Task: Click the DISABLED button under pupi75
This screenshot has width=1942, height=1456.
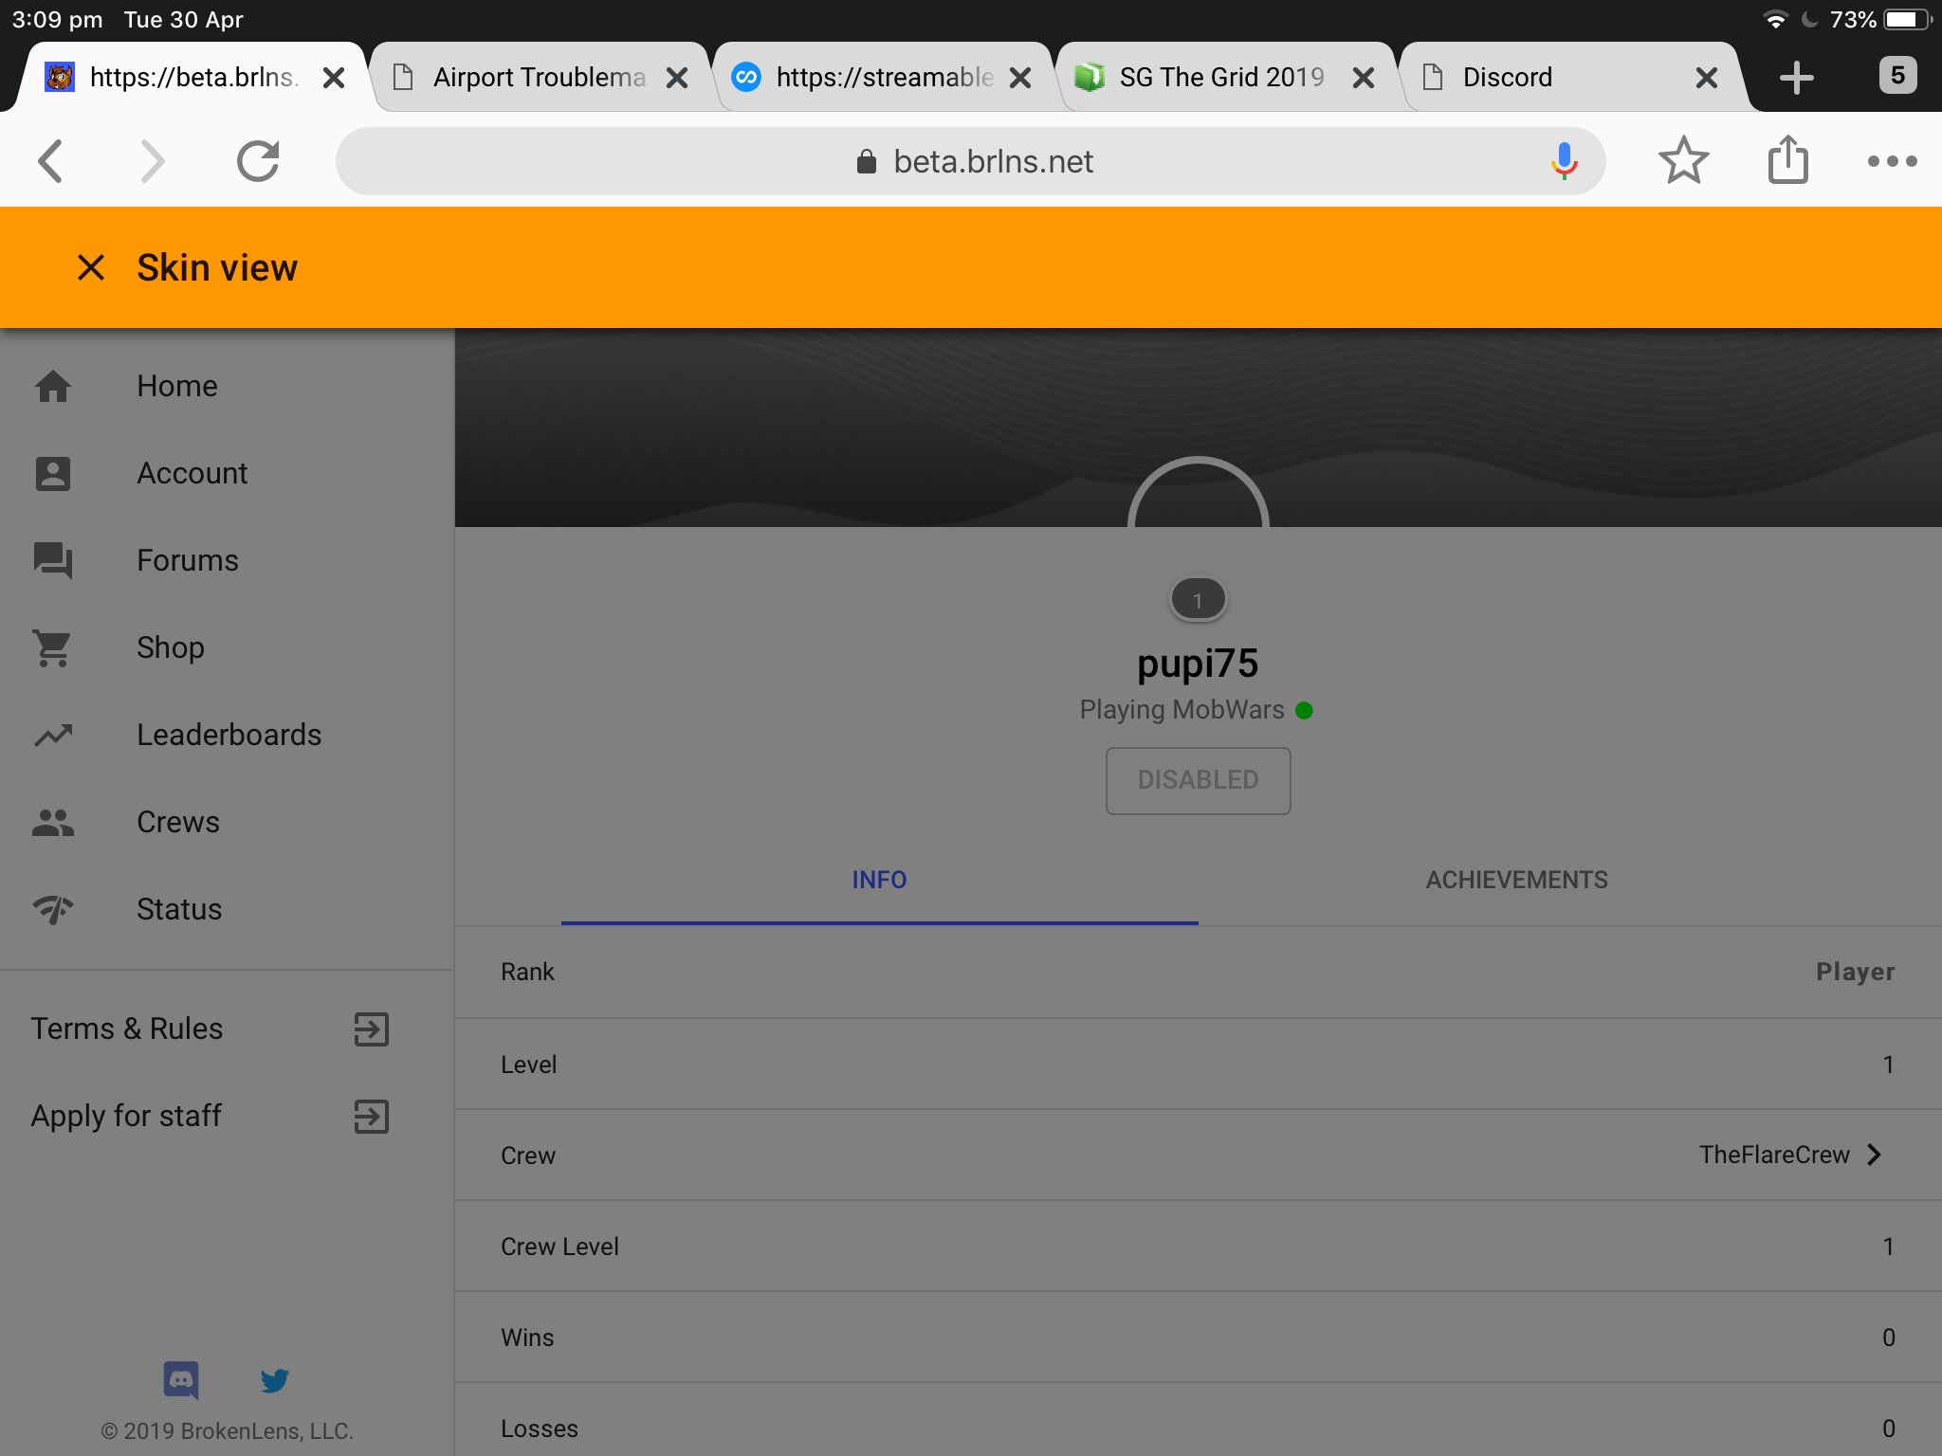Action: [1198, 780]
